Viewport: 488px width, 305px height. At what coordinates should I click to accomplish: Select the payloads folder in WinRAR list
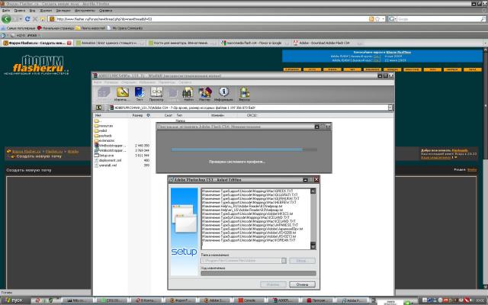click(103, 136)
